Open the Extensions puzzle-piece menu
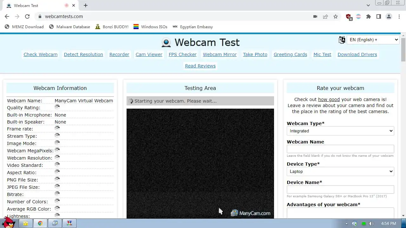The width and height of the screenshot is (406, 228). [x=369, y=16]
